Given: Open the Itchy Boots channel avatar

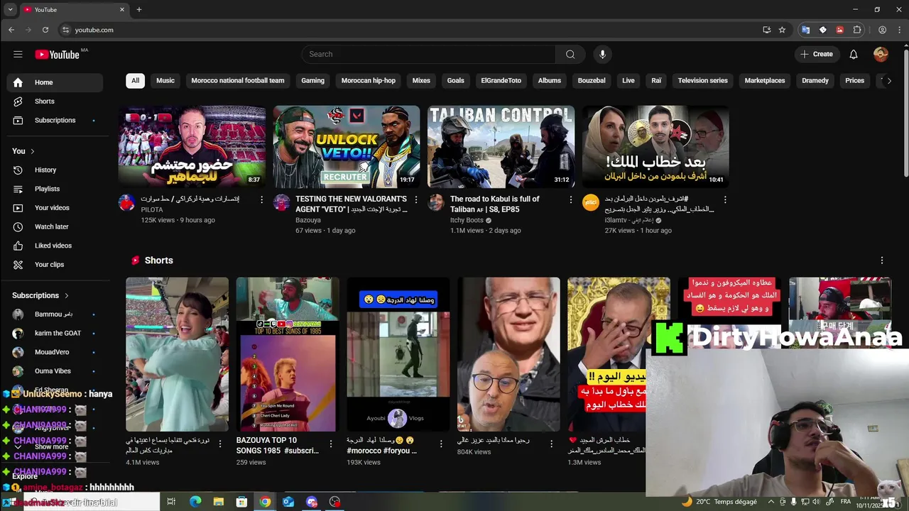Looking at the screenshot, I should [x=436, y=203].
